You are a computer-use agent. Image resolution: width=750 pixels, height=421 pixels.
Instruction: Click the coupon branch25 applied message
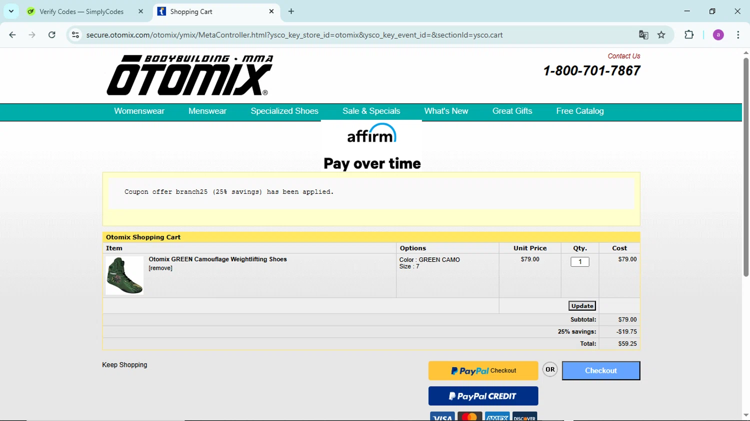click(229, 192)
